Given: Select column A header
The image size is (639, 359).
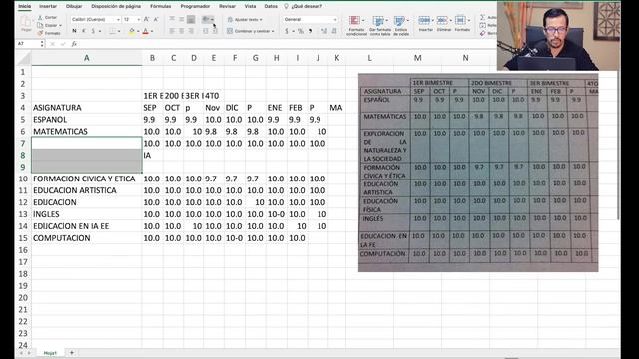Looking at the screenshot, I should pos(87,58).
